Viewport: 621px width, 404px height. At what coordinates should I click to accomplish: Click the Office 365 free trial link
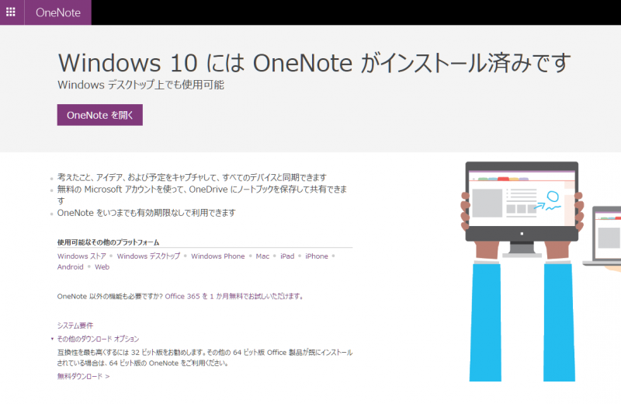234,296
